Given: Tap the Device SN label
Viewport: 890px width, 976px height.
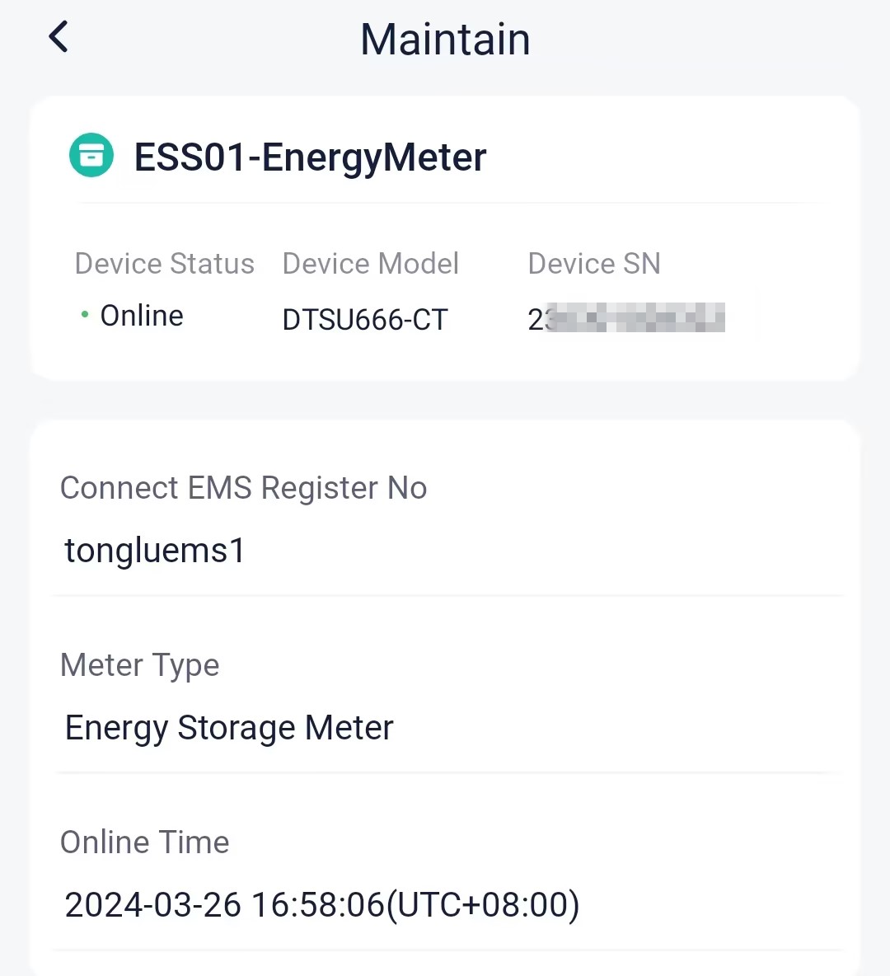Looking at the screenshot, I should 594,263.
